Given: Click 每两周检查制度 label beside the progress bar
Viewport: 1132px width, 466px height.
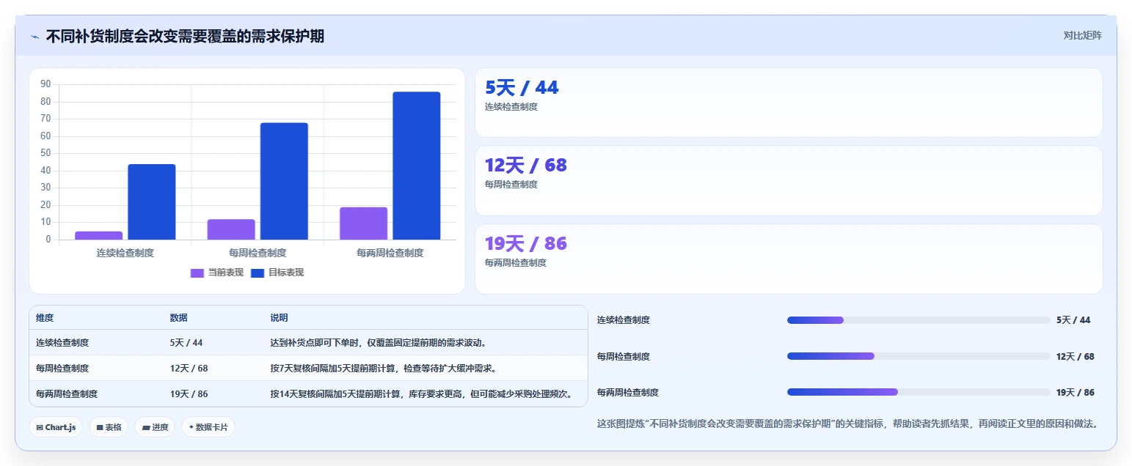Looking at the screenshot, I should point(628,393).
